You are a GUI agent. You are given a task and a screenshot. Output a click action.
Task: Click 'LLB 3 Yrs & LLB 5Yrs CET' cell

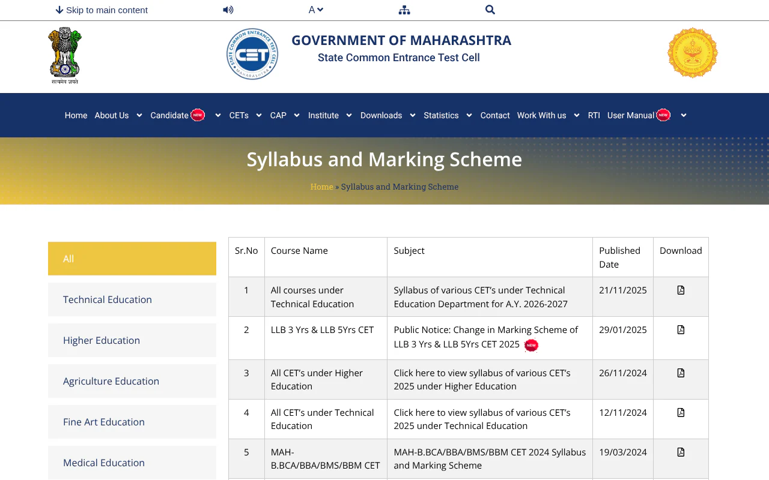326,338
